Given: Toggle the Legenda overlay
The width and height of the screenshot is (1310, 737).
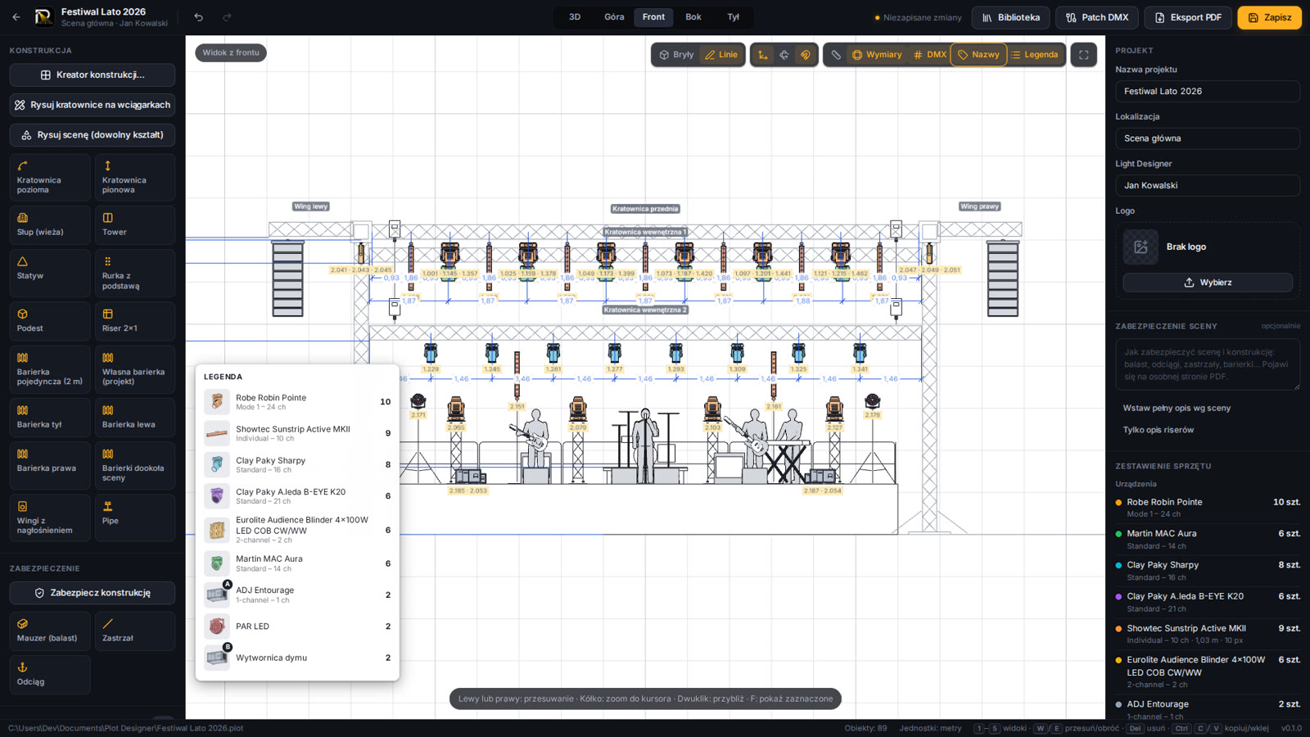Looking at the screenshot, I should click(1034, 55).
